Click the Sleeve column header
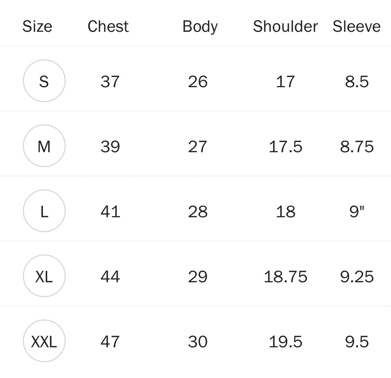The image size is (391, 378). [x=357, y=26]
